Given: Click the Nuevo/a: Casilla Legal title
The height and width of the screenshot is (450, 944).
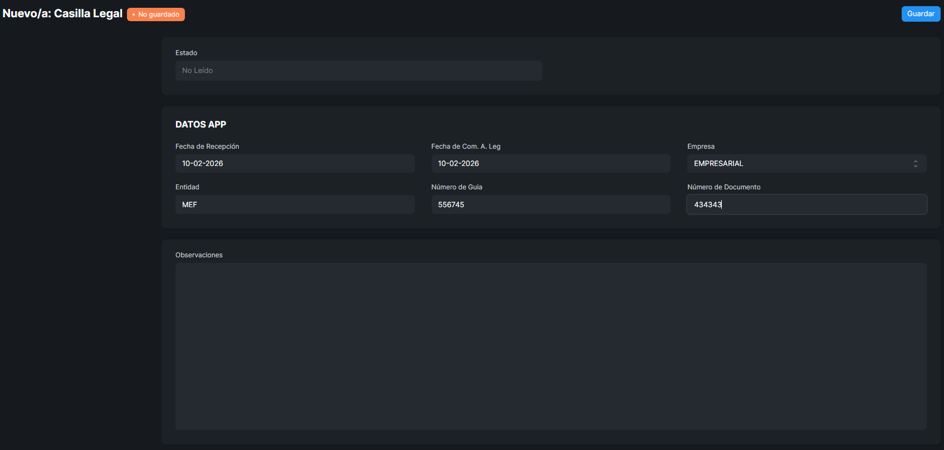Looking at the screenshot, I should coord(62,13).
